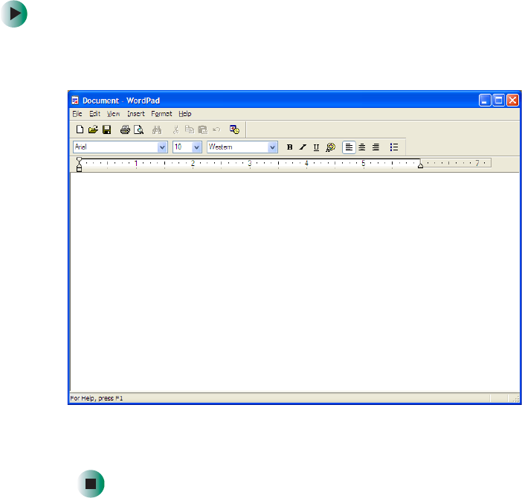Toggle Bold formatting
The image size is (522, 498).
click(x=290, y=147)
